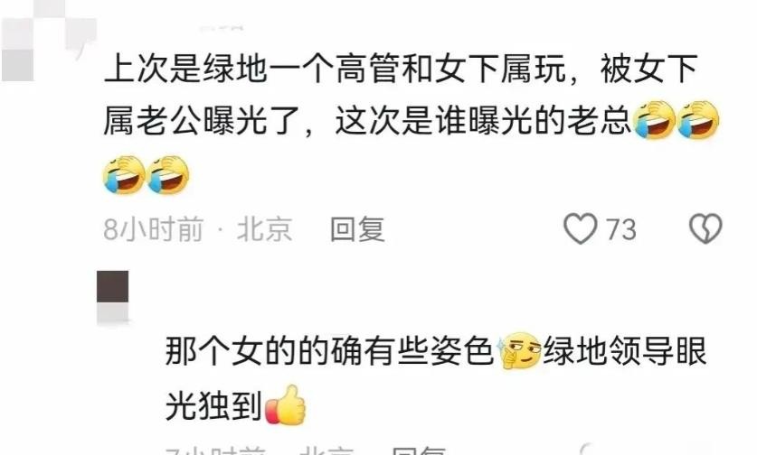Dislike the first comment via broken-heart icon
757x455 pixels.
point(705,228)
